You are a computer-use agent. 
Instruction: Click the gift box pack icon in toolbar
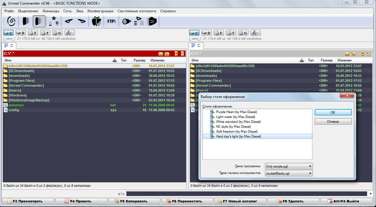click(x=96, y=21)
